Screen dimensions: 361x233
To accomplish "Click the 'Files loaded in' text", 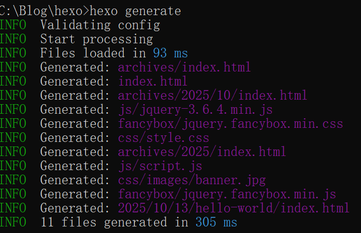I will tap(93, 53).
